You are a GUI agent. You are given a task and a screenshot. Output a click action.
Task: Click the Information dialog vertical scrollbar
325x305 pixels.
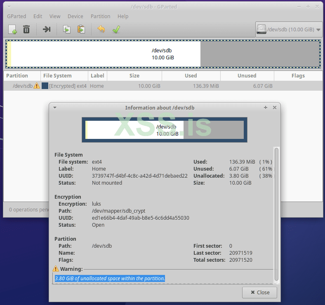[x=276, y=214]
